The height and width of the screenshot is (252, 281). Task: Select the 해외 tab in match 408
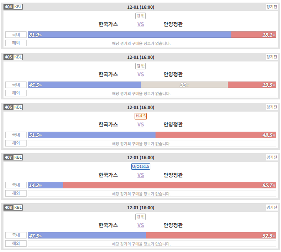(16, 243)
